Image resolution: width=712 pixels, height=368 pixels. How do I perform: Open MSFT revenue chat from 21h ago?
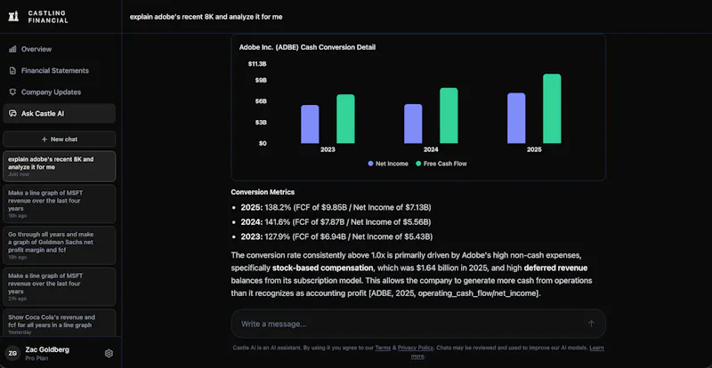coord(60,287)
